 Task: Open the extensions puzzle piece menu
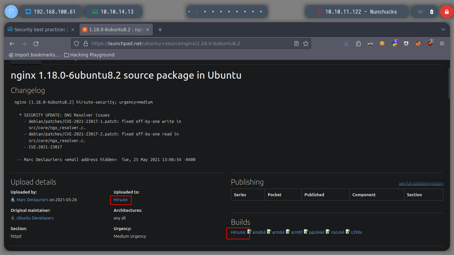(358, 43)
